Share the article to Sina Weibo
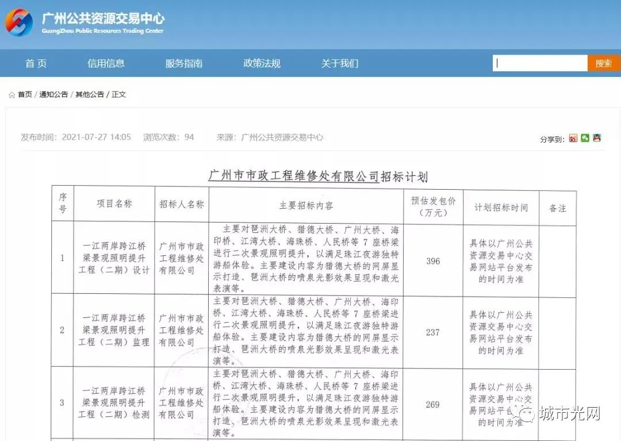Screen dimensions: 621x441 573,138
